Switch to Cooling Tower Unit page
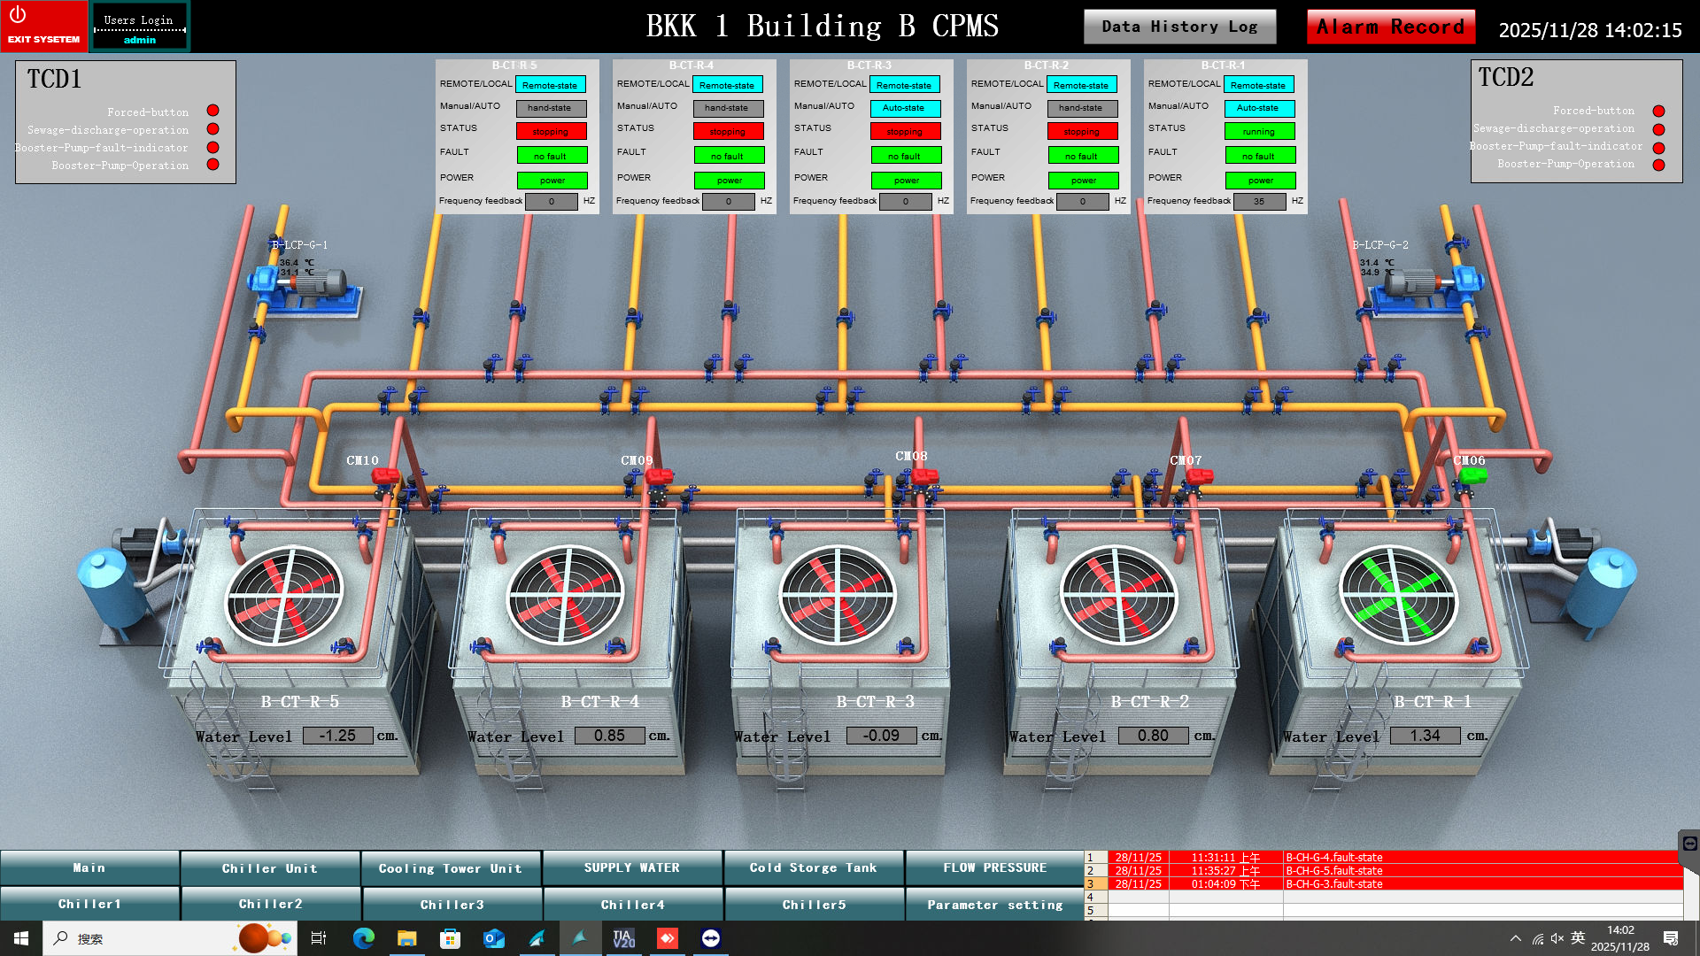The width and height of the screenshot is (1700, 956). click(x=450, y=868)
